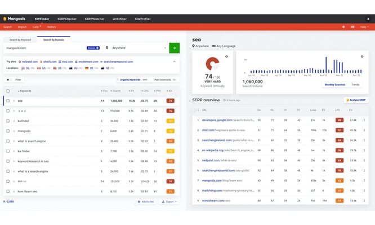Switch to Search by Keyword tab

[x=20, y=40]
